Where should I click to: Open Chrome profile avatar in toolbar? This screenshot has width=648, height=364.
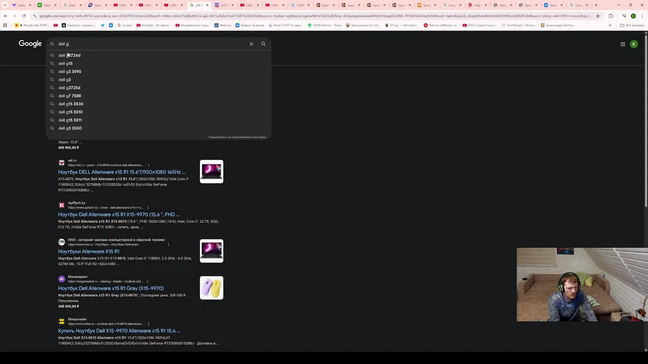click(633, 16)
